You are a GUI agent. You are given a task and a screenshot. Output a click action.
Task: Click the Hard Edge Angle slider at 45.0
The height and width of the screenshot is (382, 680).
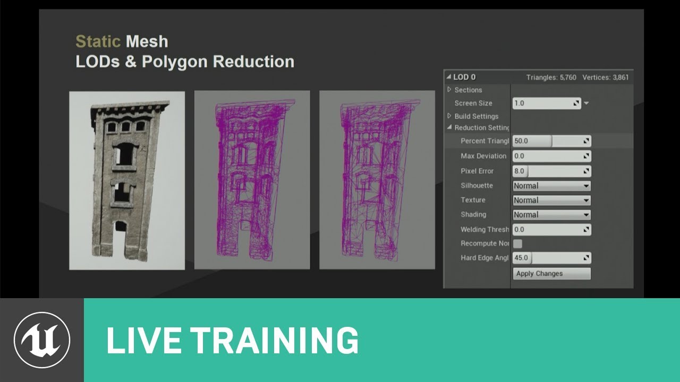[551, 258]
